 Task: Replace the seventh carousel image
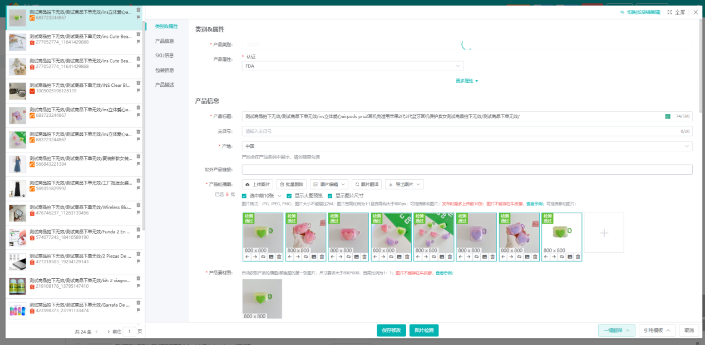pos(519,257)
